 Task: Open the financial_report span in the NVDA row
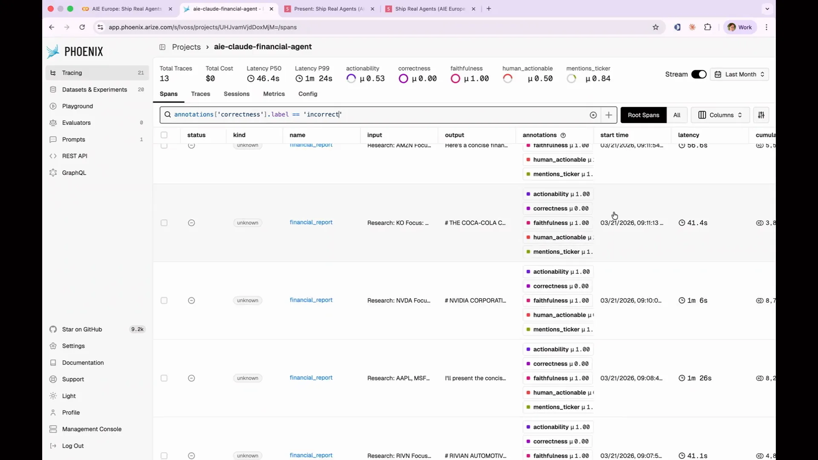click(311, 300)
